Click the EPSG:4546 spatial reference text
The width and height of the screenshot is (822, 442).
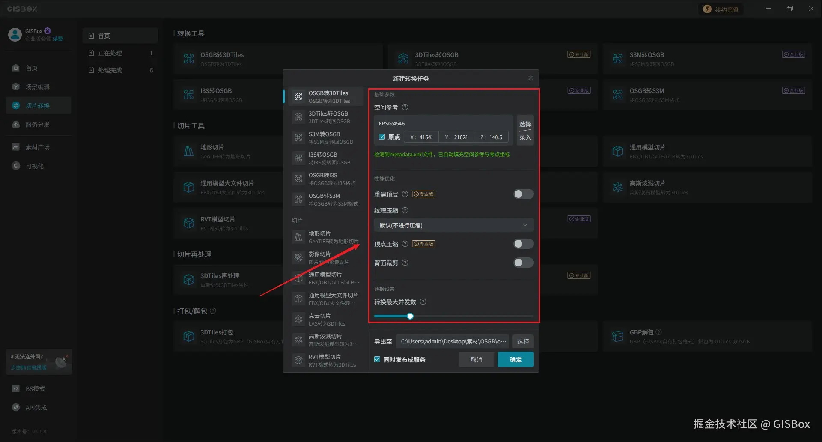392,123
